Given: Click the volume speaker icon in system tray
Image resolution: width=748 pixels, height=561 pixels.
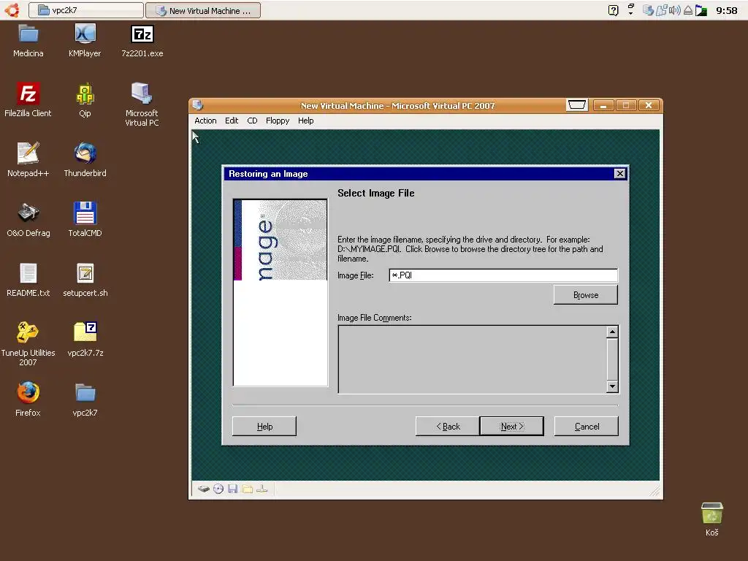Looking at the screenshot, I should (x=674, y=10).
